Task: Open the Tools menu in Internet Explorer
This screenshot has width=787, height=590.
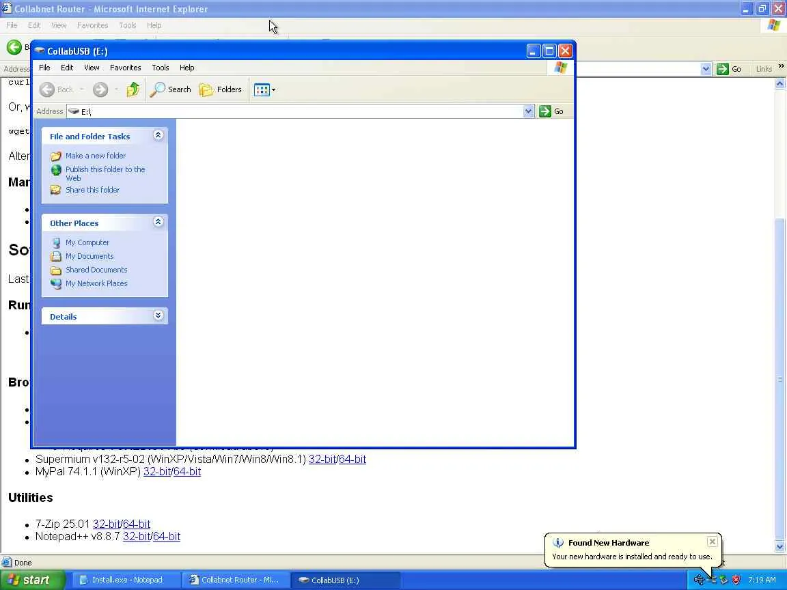Action: coord(128,25)
